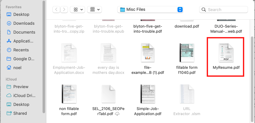Go forward with the right chevron button
The height and width of the screenshot is (123, 255).
pyautogui.click(x=64, y=10)
